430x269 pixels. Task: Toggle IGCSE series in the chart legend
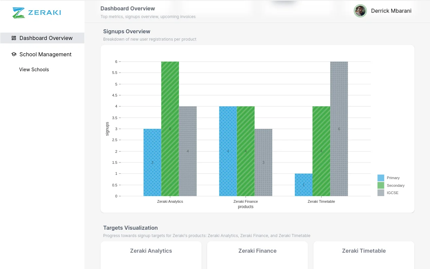pyautogui.click(x=381, y=193)
